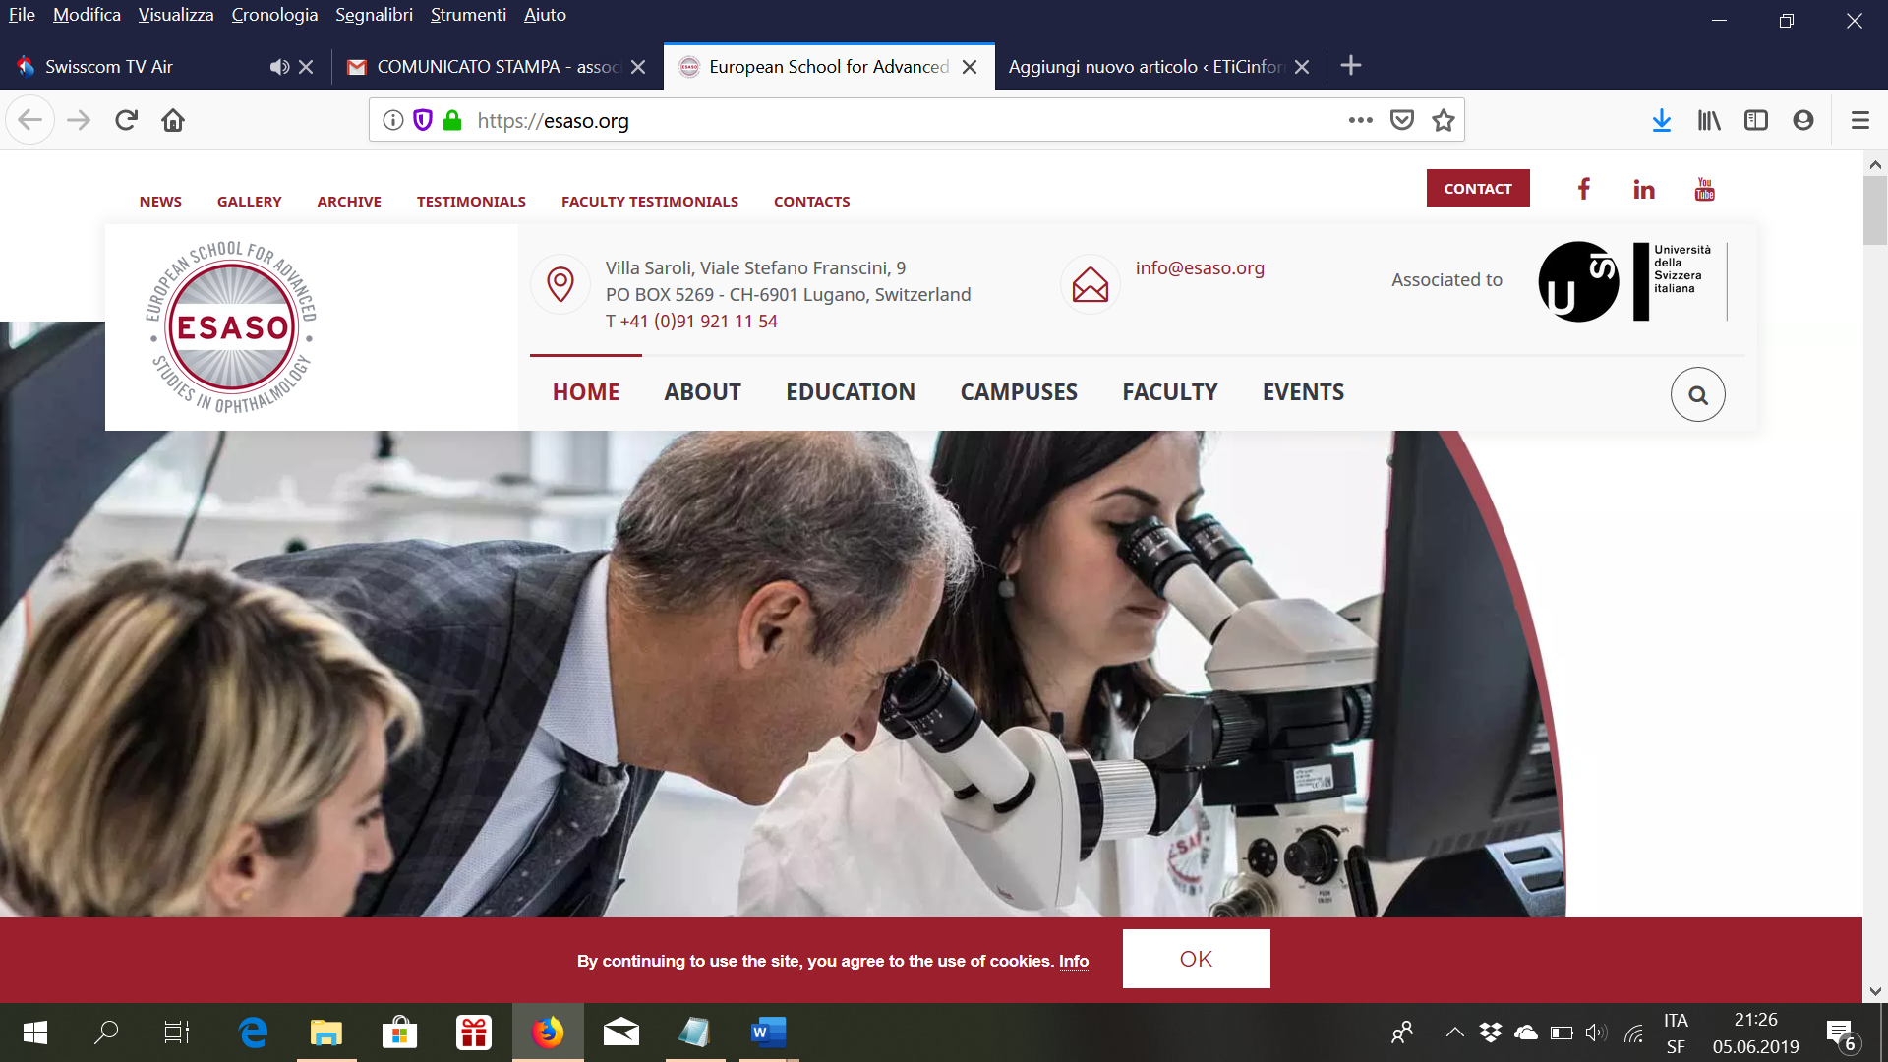Screen dimensions: 1888x1062
Task: Open a new browser tab
Action: pyautogui.click(x=1351, y=65)
